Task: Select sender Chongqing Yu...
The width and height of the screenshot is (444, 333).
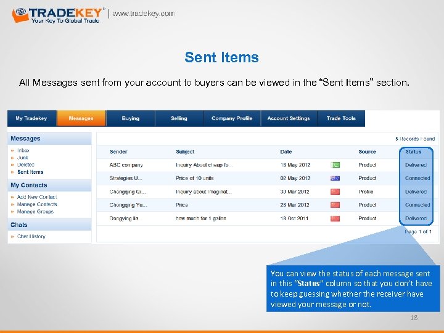Action: coord(128,205)
